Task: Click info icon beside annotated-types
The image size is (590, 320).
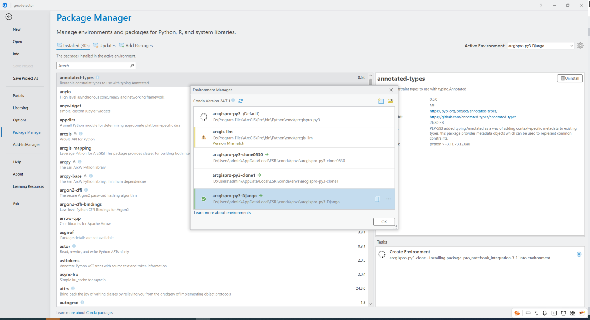Action: coord(97,77)
